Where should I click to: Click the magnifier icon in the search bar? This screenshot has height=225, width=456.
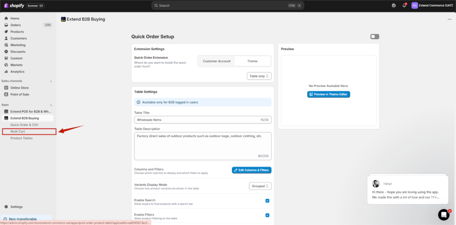(156, 5)
